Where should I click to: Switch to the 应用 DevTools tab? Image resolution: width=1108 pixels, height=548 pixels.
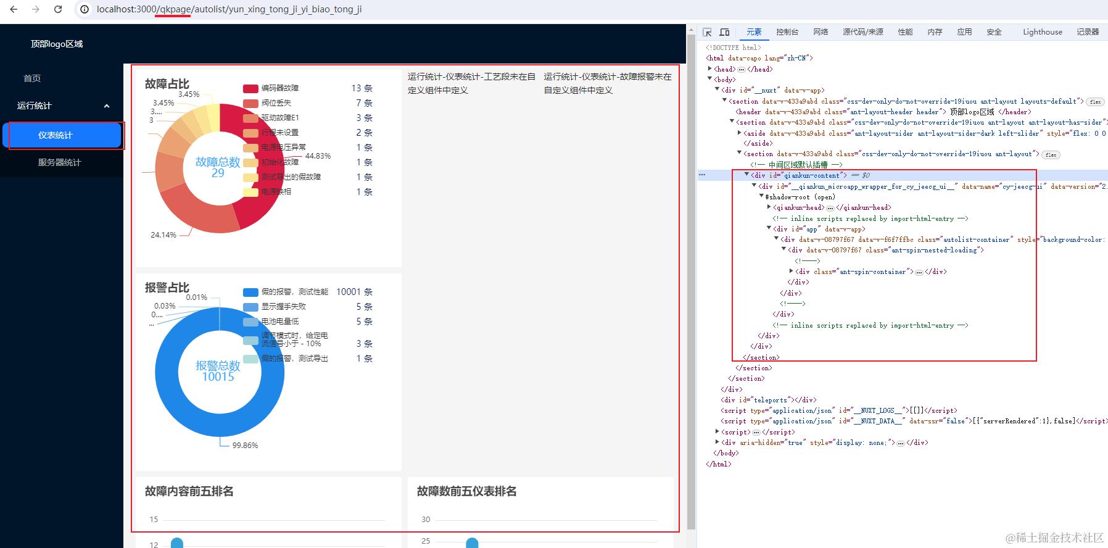tap(964, 32)
